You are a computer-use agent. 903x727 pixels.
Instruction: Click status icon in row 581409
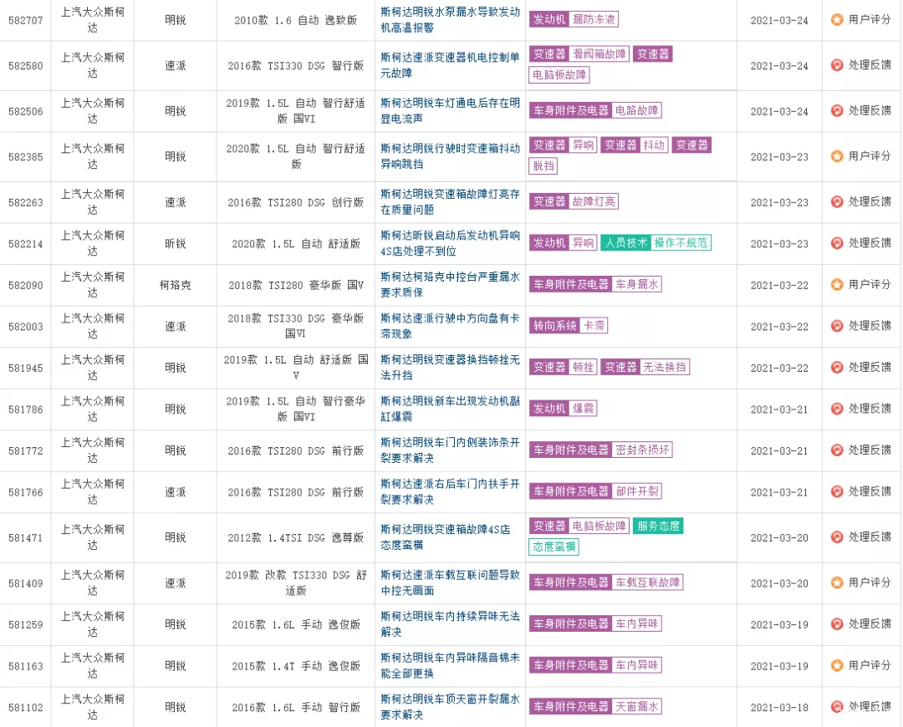pyautogui.click(x=837, y=582)
